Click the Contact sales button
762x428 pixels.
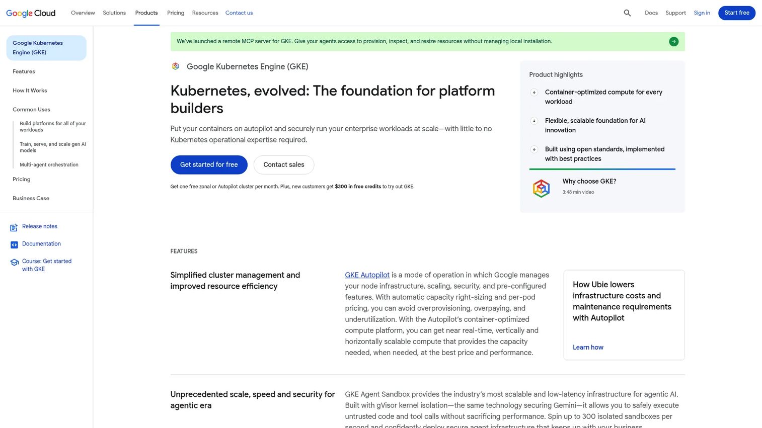(284, 165)
